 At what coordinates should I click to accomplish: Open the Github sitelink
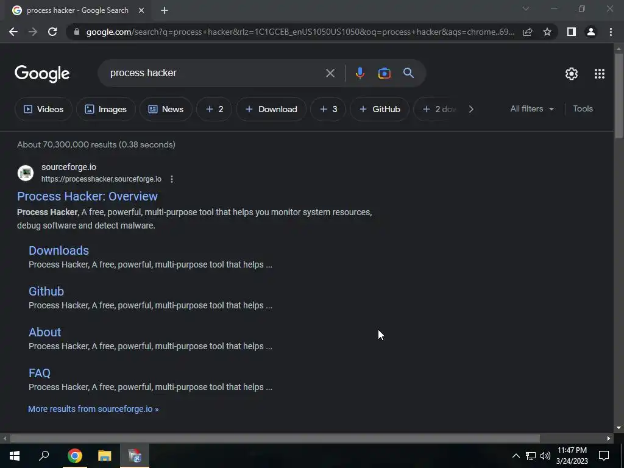[46, 291]
